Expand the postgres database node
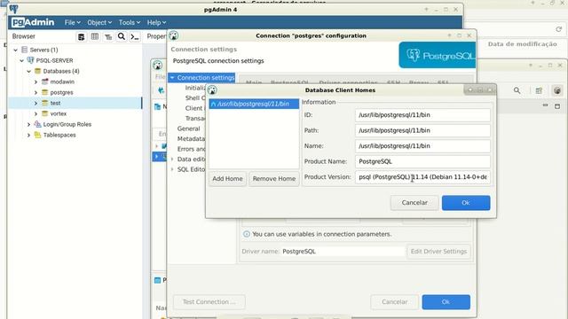 point(35,92)
